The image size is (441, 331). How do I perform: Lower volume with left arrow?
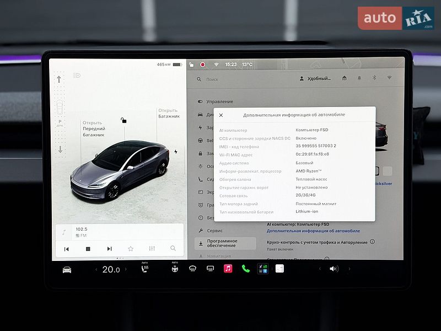(320, 269)
